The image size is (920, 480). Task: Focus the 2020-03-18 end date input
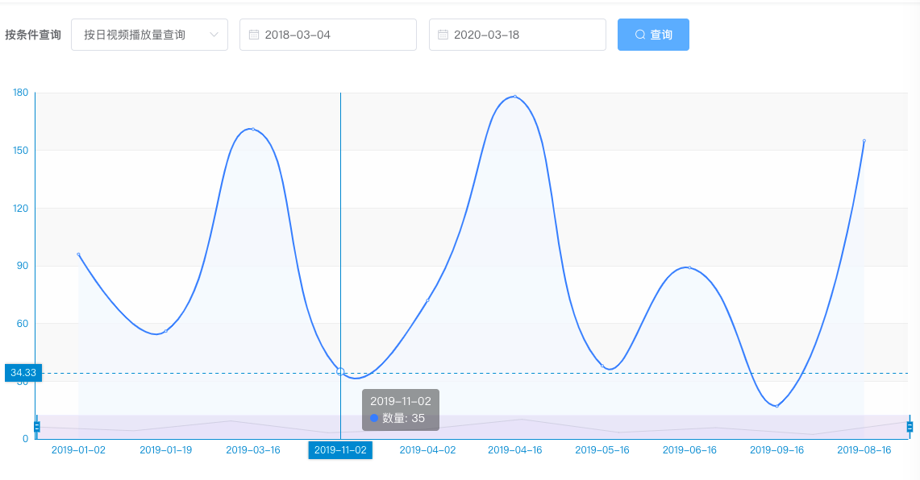pyautogui.click(x=524, y=35)
